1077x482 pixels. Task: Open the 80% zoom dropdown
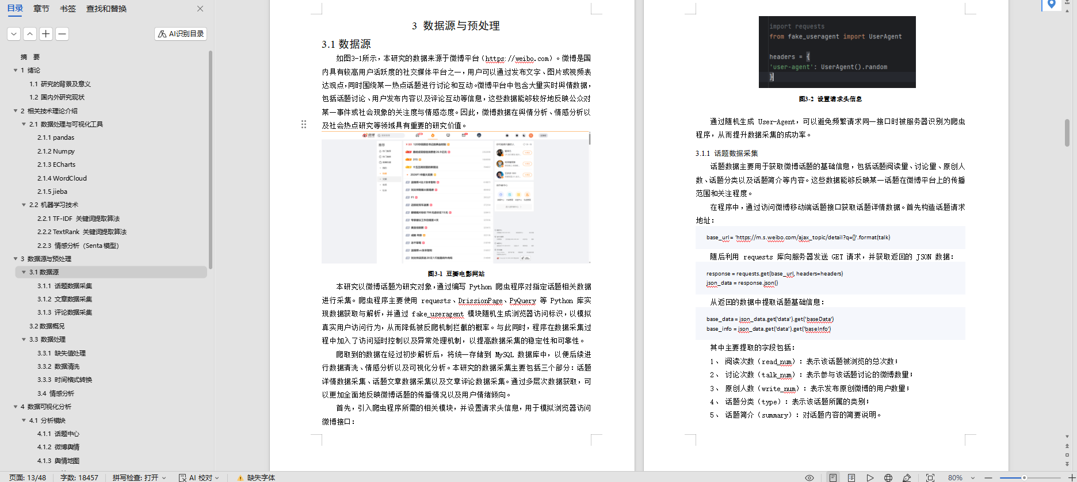click(x=961, y=477)
